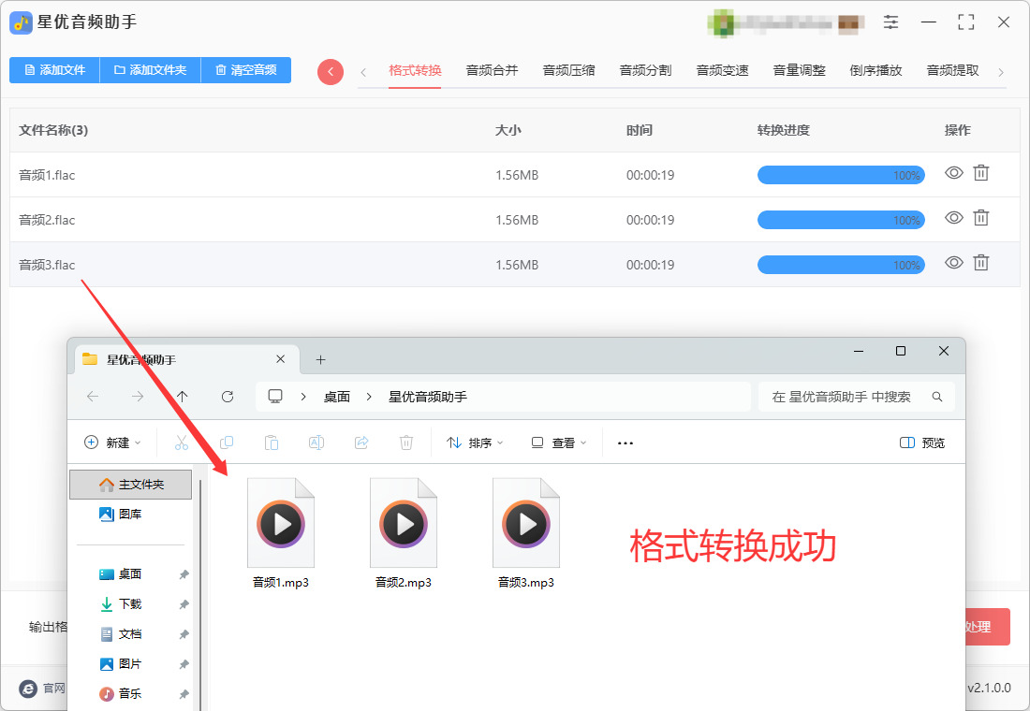Image resolution: width=1030 pixels, height=711 pixels.
Task: Preview the 音频1.flac output with eye icon
Action: (954, 173)
